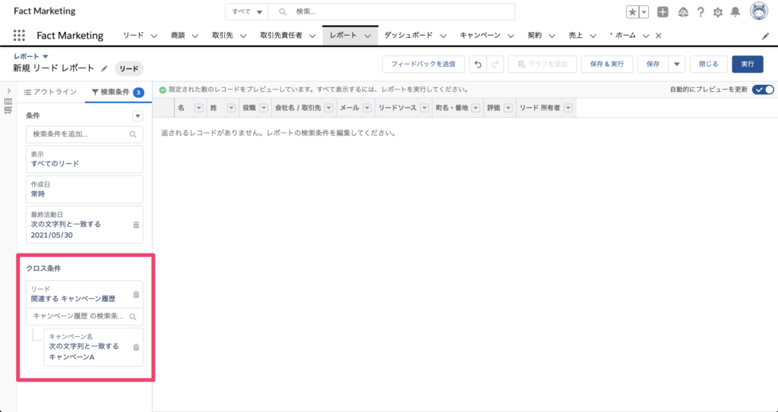Open the App Launcher grid icon
Screen dimensions: 778x412
pyautogui.click(x=19, y=35)
